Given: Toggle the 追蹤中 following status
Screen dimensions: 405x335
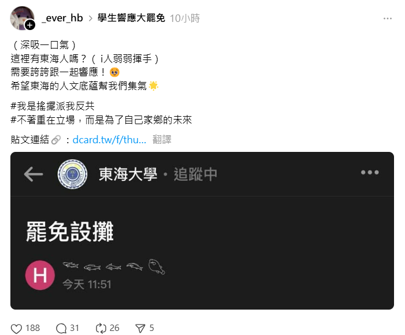Looking at the screenshot, I should click(x=195, y=174).
